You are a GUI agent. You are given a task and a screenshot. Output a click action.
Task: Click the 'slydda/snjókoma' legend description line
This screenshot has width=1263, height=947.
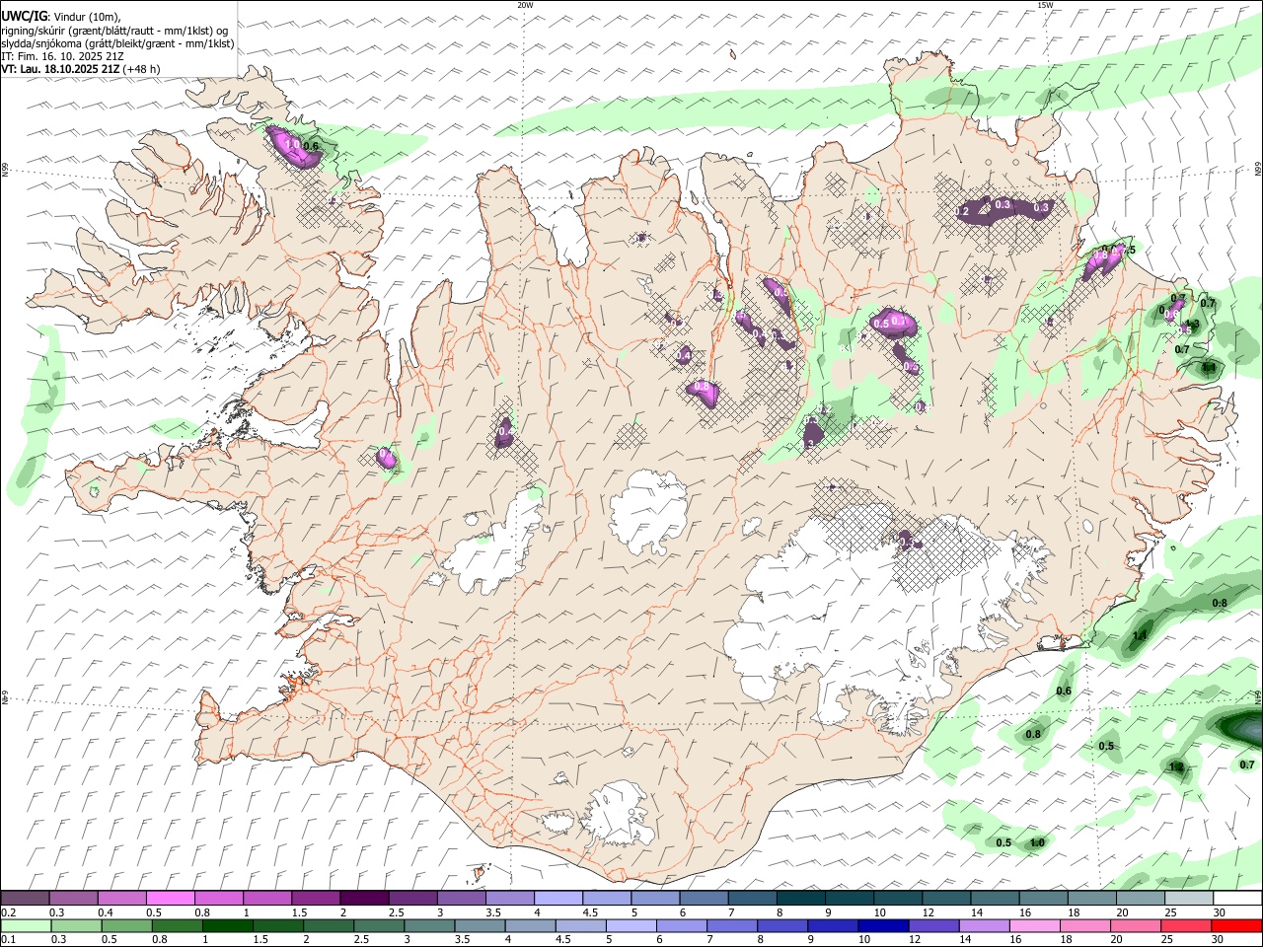(x=118, y=43)
